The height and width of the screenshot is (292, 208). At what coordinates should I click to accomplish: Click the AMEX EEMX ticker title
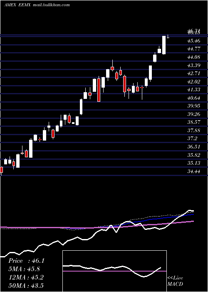coord(17,5)
